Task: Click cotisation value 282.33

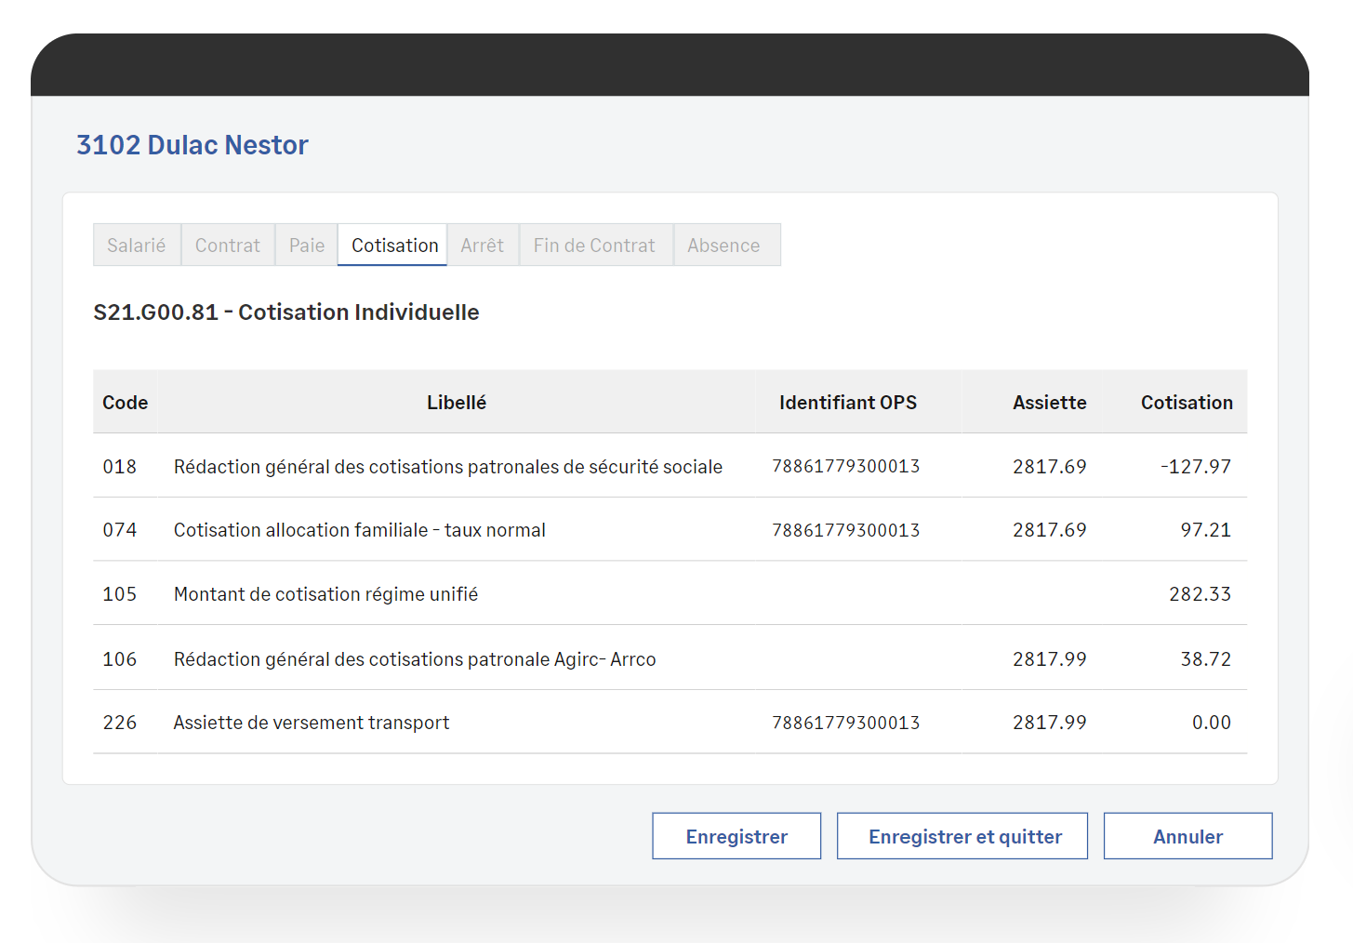Action: pos(1200,594)
